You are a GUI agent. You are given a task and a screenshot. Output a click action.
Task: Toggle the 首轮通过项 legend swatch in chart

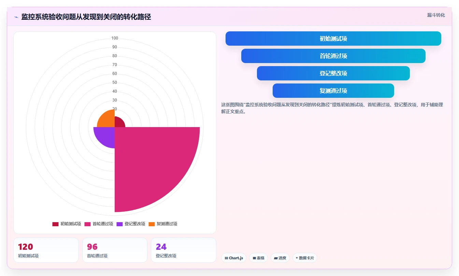coord(87,224)
